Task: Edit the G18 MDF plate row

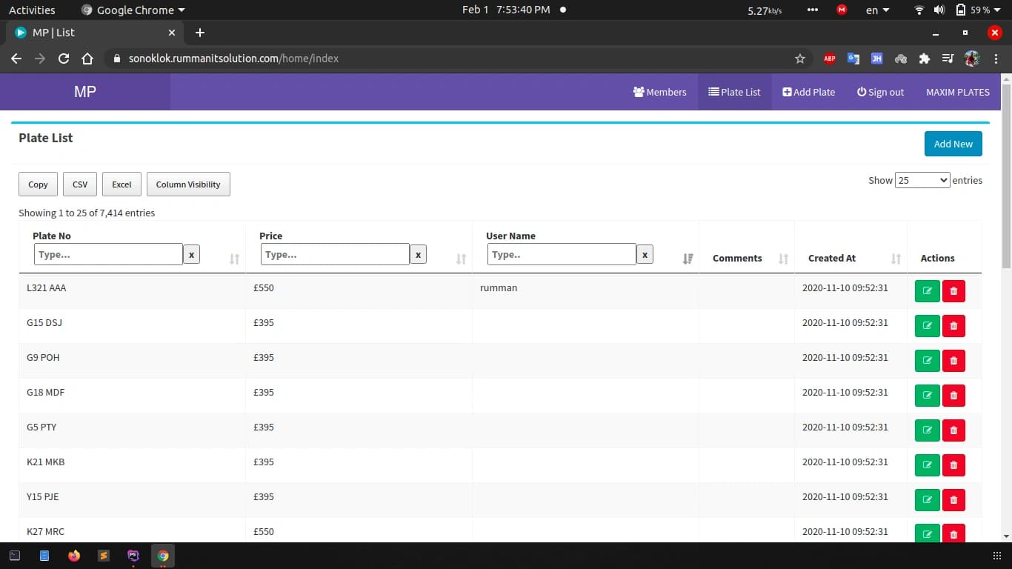Action: point(928,396)
